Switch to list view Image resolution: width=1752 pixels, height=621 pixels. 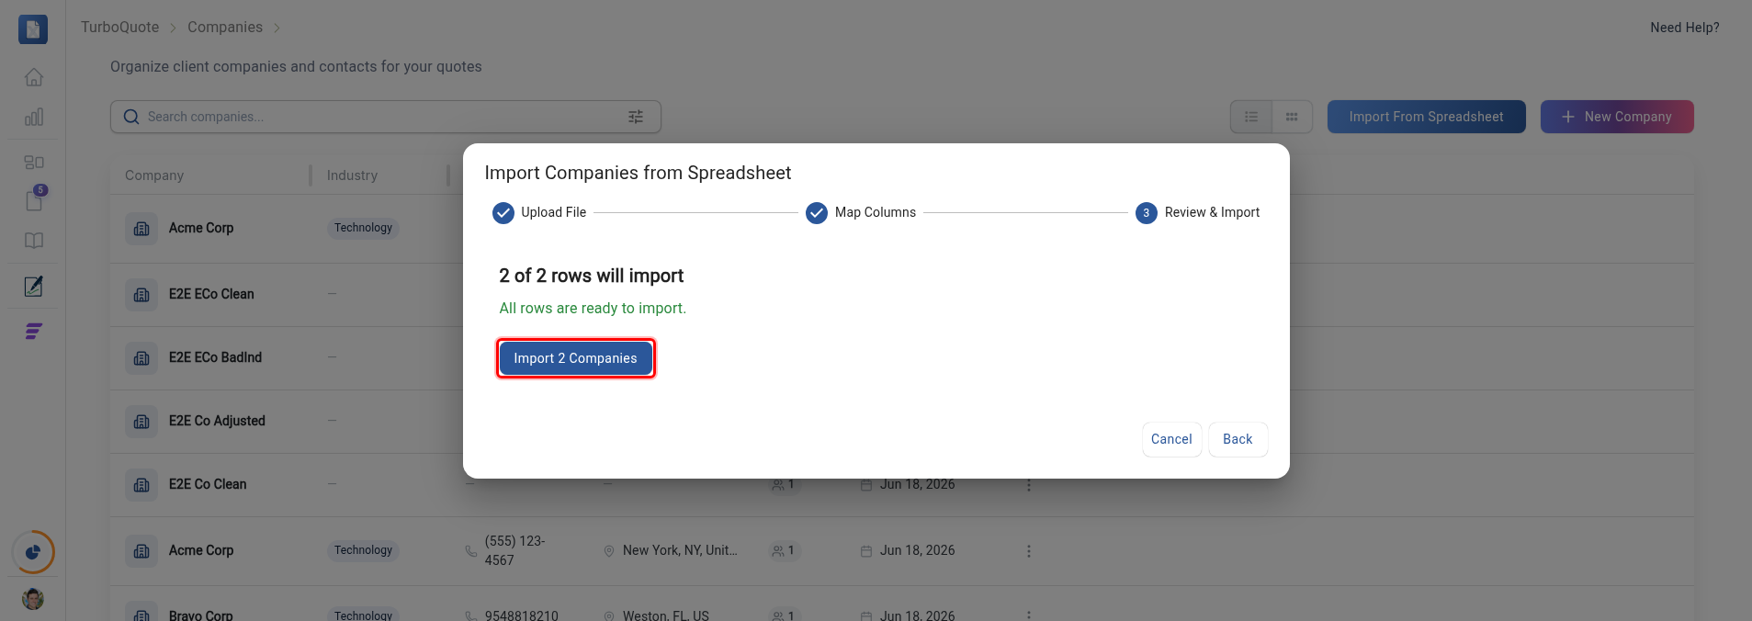pyautogui.click(x=1251, y=117)
